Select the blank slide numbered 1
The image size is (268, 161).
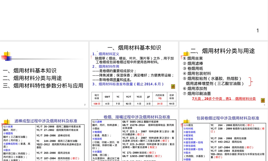click(x=134, y=20)
